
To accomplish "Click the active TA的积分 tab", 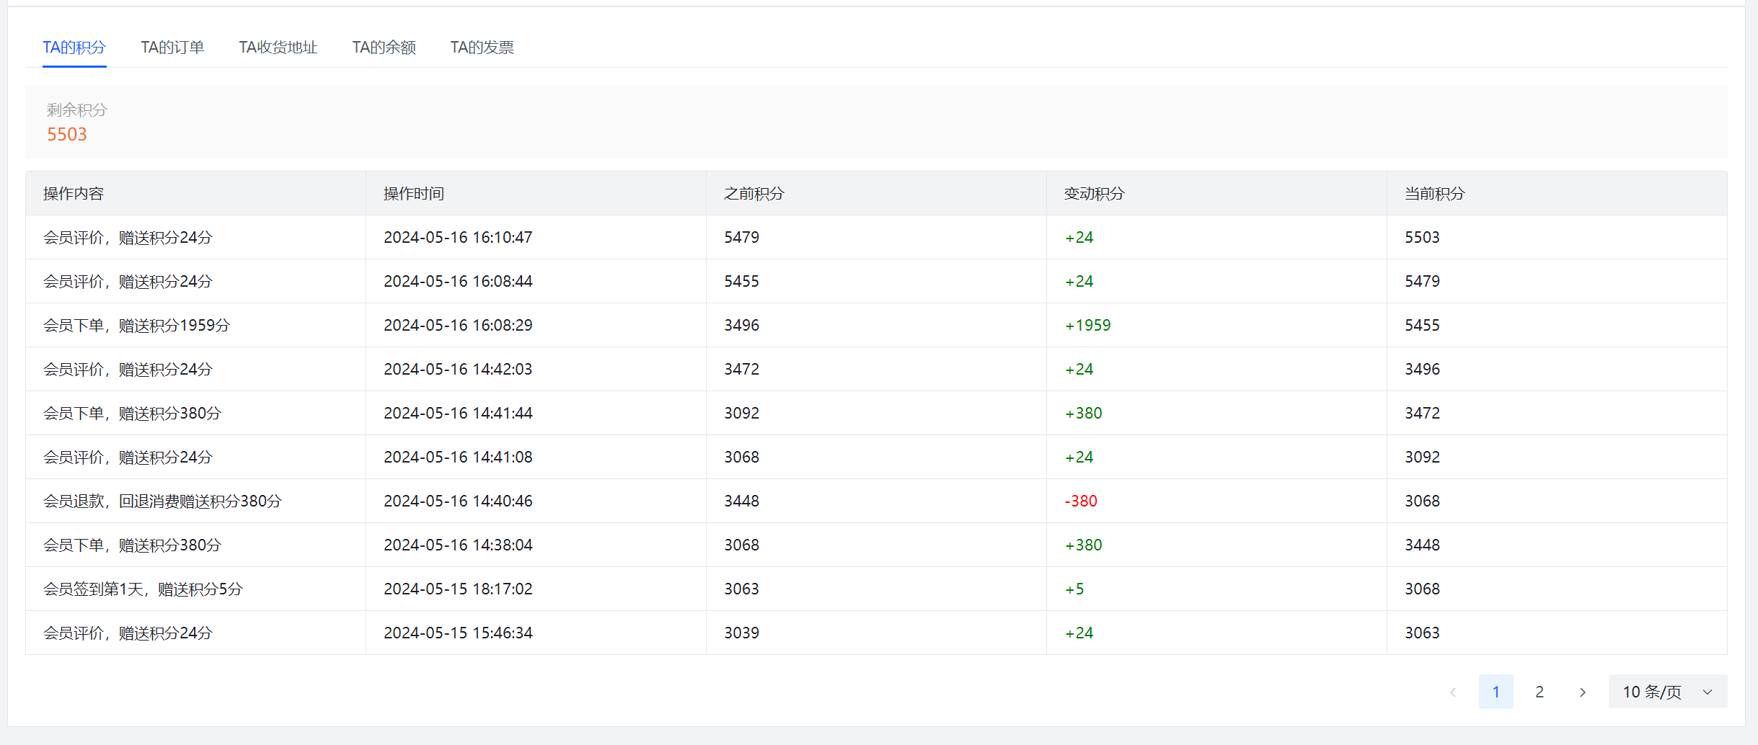I will click(74, 48).
